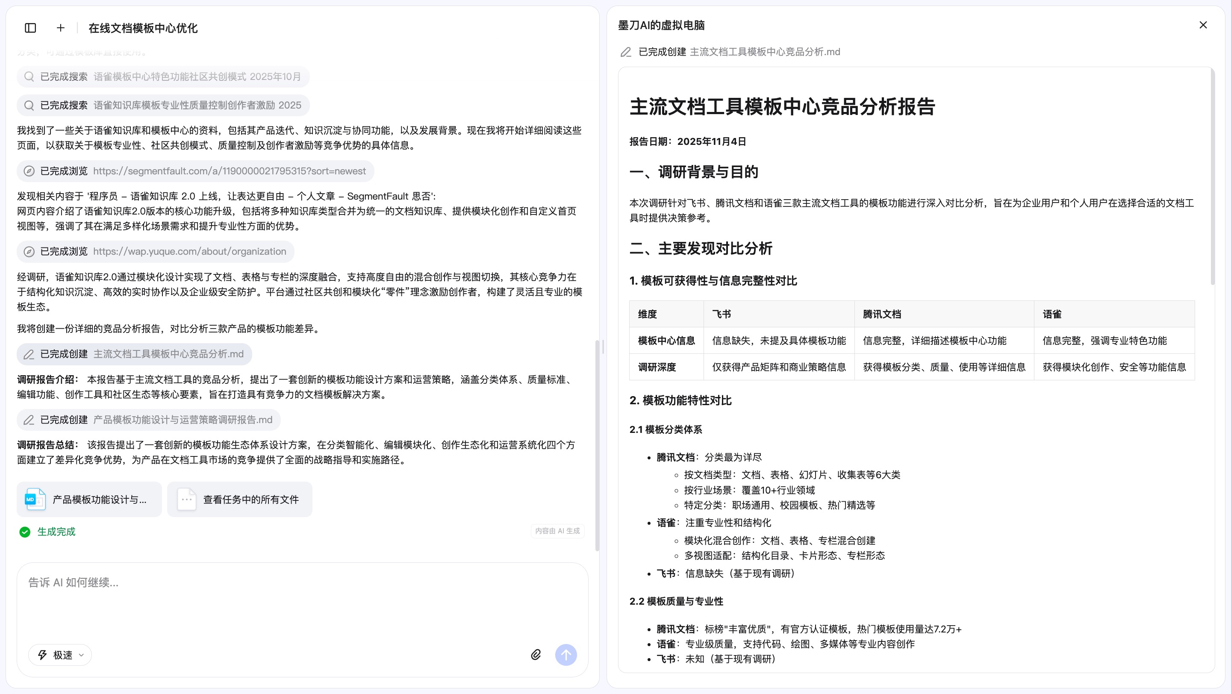
Task: Click the pencil icon in virtual computer header
Action: point(625,52)
